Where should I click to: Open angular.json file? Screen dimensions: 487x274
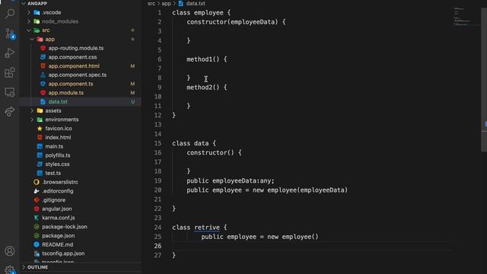click(57, 209)
